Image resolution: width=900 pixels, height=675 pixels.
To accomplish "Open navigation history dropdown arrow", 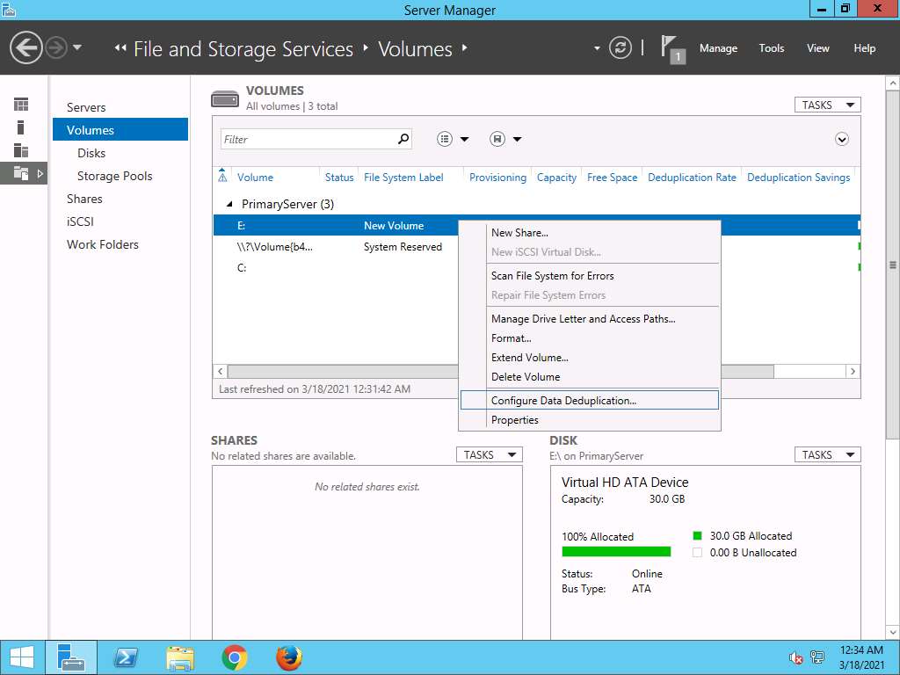I will point(77,47).
